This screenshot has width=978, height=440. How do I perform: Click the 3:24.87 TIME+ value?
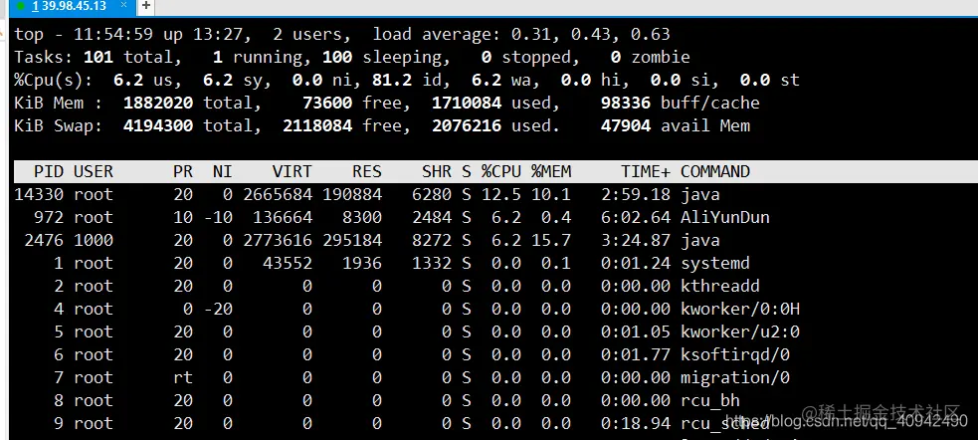(x=636, y=240)
